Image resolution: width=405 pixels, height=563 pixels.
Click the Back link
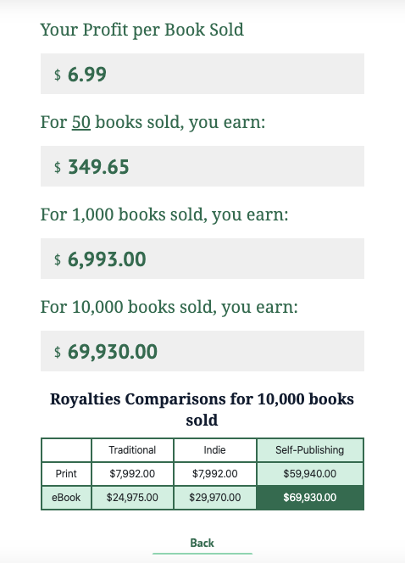202,543
